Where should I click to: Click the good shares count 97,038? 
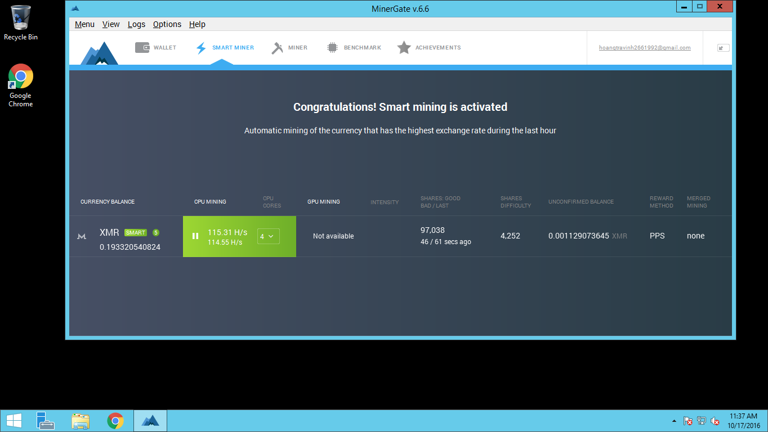432,230
